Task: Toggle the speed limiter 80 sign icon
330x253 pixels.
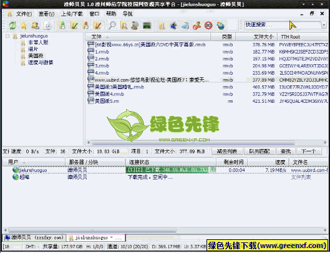Action: (x=208, y=26)
